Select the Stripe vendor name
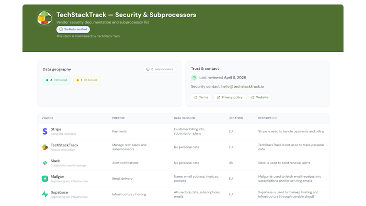 56,129
